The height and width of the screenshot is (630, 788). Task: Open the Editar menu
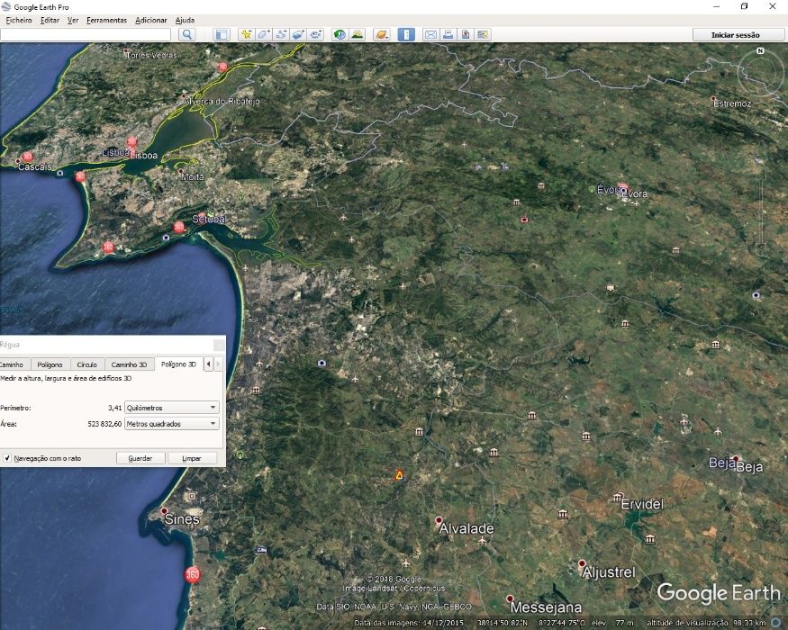click(50, 20)
